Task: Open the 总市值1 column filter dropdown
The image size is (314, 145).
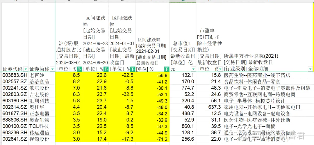Action: (x=193, y=69)
